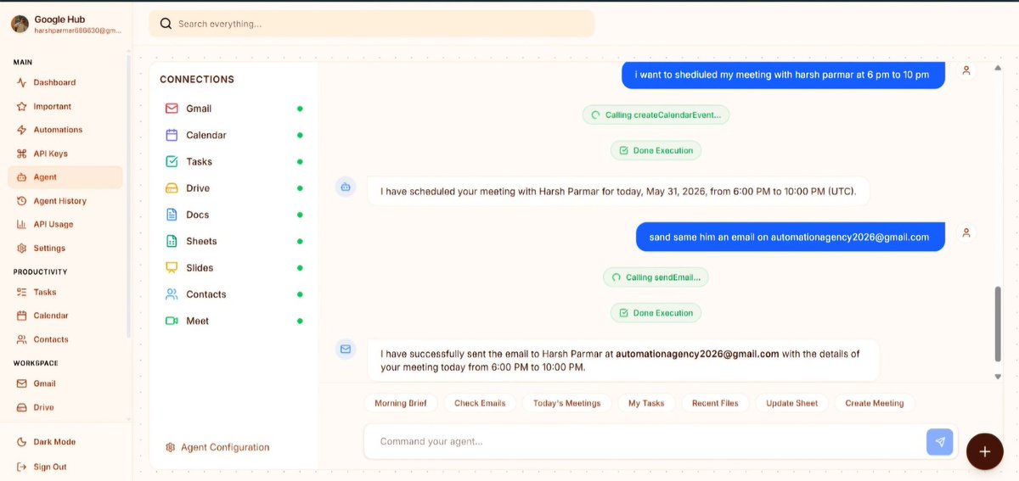Click the chat scrollbar down arrow
Screen dimensions: 1019x481
[998, 376]
